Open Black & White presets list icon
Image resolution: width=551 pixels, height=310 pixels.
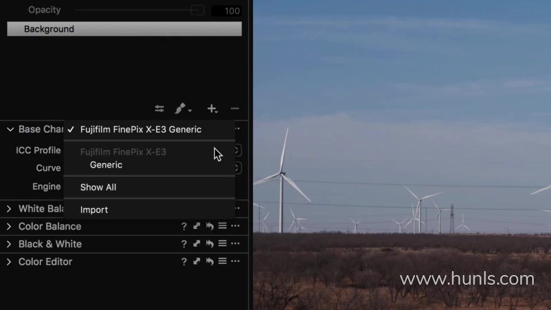223,243
